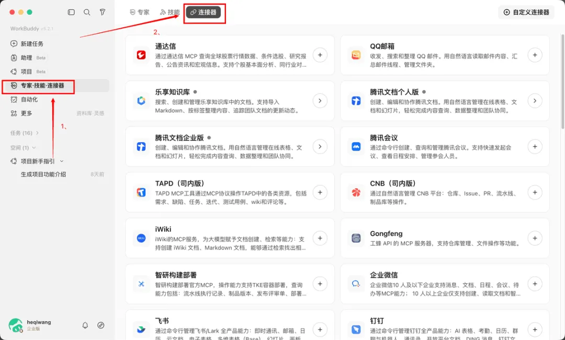Add the 飞书 connector with plus
565x340 pixels.
320,330
